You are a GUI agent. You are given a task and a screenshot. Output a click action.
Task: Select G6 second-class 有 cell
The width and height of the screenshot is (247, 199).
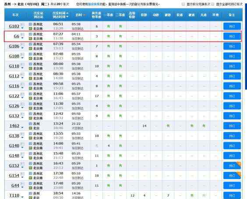(120, 36)
